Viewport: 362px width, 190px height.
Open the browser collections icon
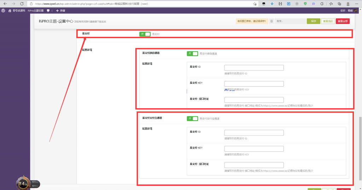339,4
